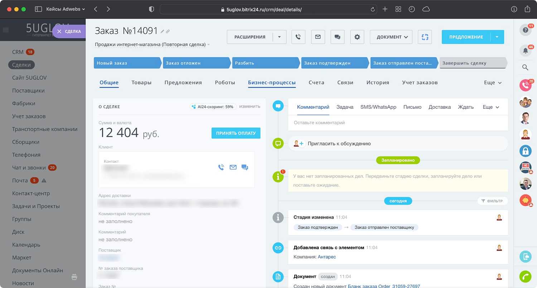This screenshot has width=537, height=288.
Task: Open the chat bubble icon in the toolbar
Action: 337,36
